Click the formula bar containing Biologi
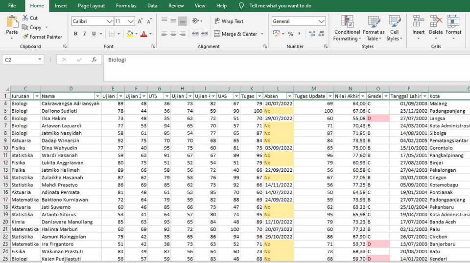The height and width of the screenshot is (263, 470). [286, 68]
